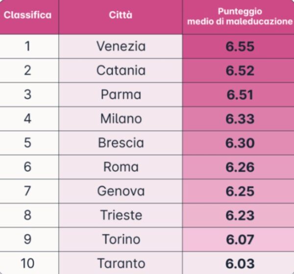294x274 pixels.
Task: Click the Roma city cell
Action: (121, 167)
